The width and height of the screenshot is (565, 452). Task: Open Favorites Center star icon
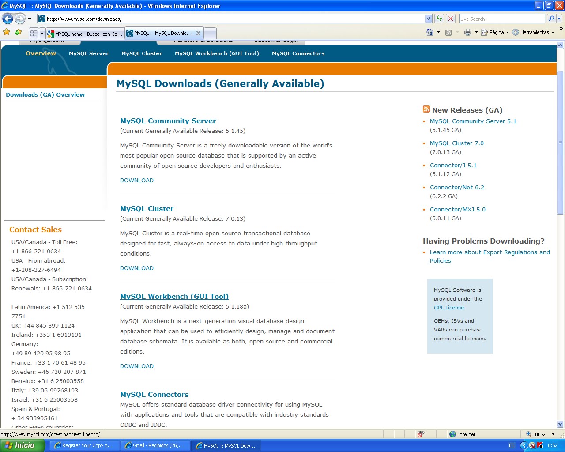(x=7, y=32)
